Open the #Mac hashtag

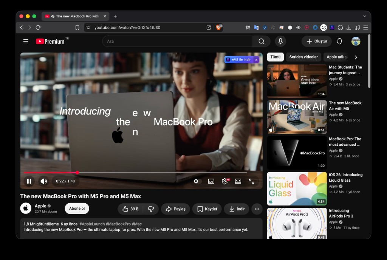click(137, 224)
